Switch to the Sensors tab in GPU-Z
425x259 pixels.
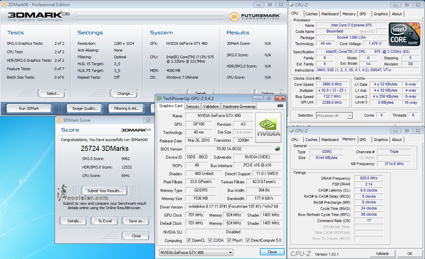pyautogui.click(x=193, y=106)
